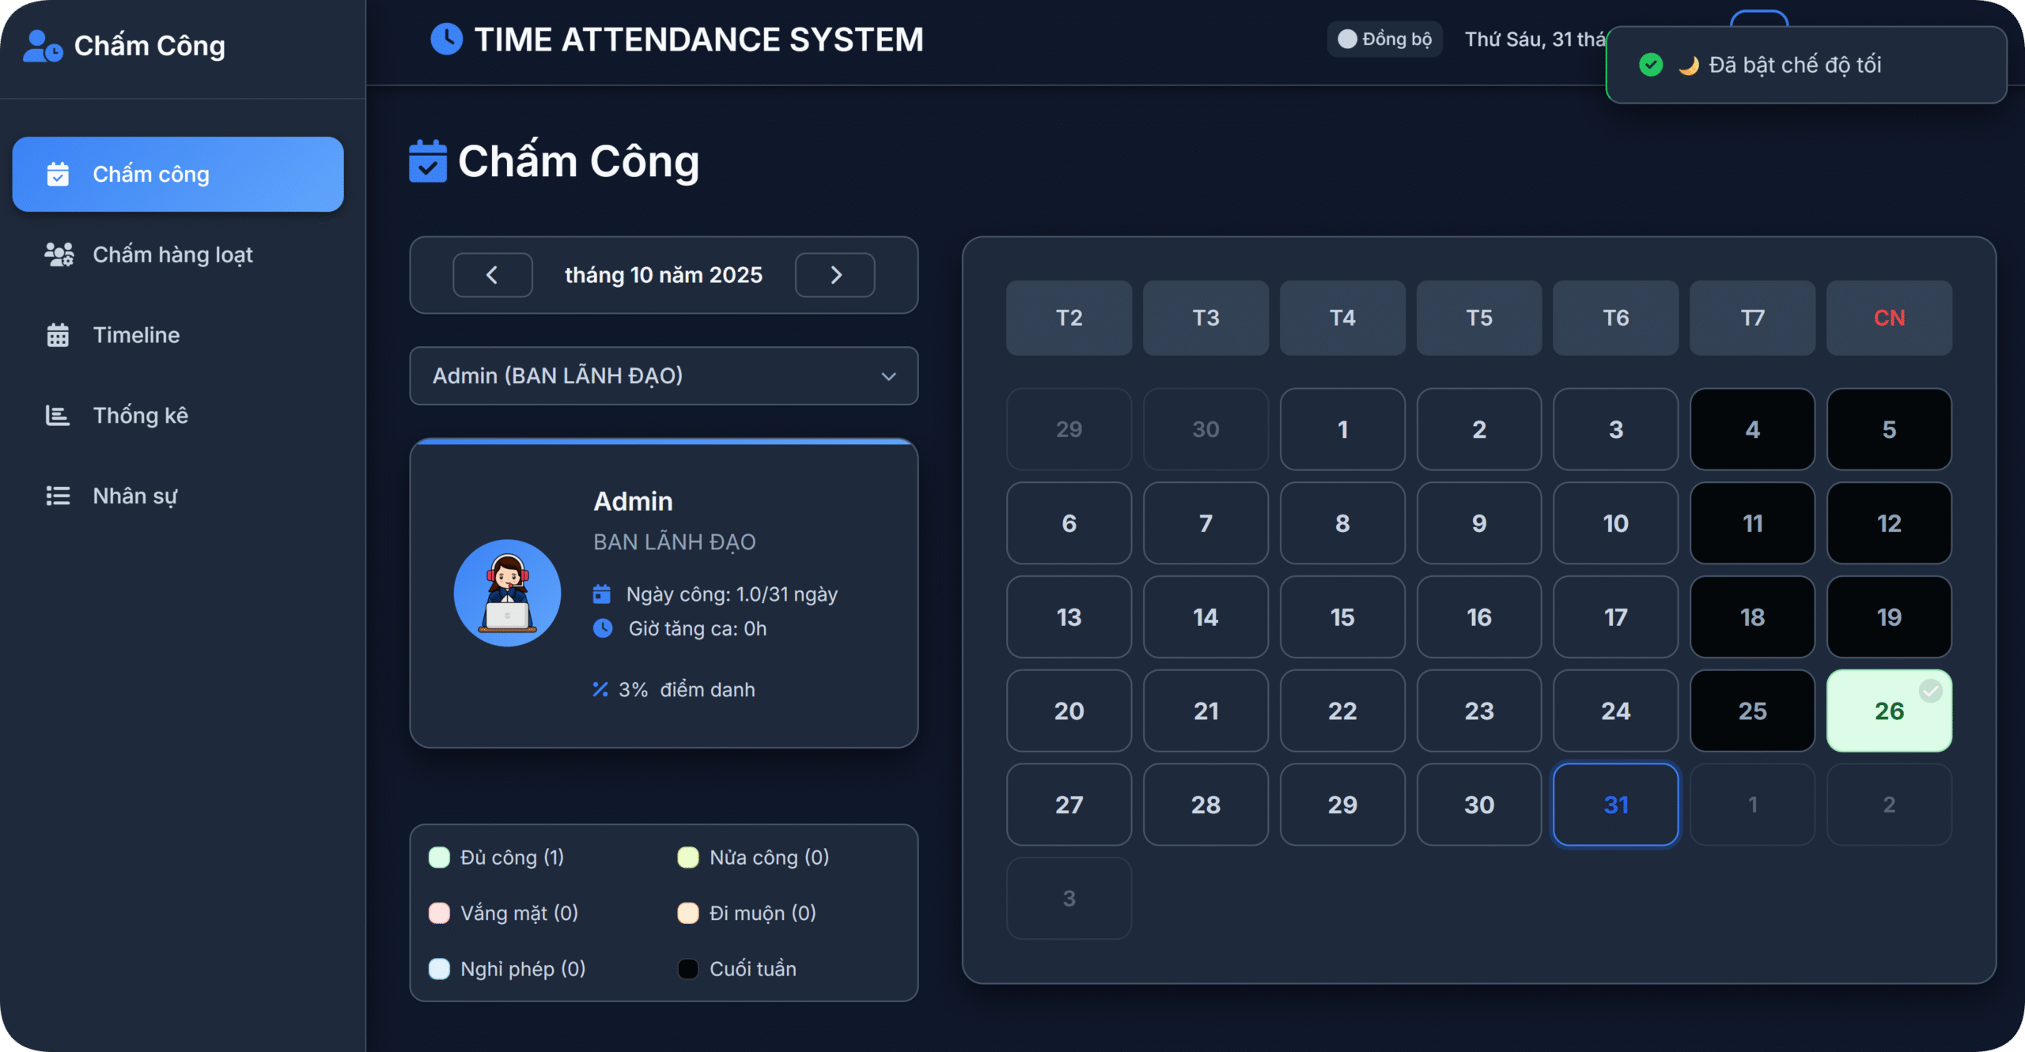2025x1052 pixels.
Task: Expand the Admin (BAN LÃNH ĐẠO) employee dropdown
Action: (663, 376)
